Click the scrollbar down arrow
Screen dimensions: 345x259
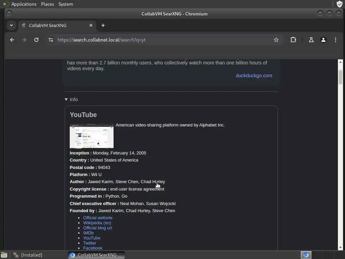click(340, 248)
